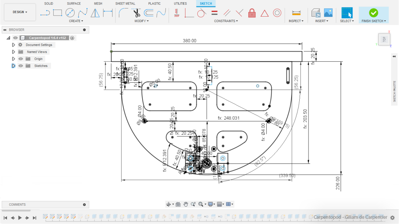399x224 pixels.
Task: Expand the Document Settings node
Action: tap(14, 45)
